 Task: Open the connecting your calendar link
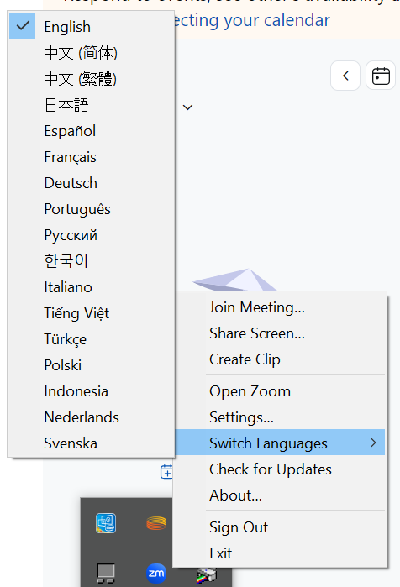252,20
